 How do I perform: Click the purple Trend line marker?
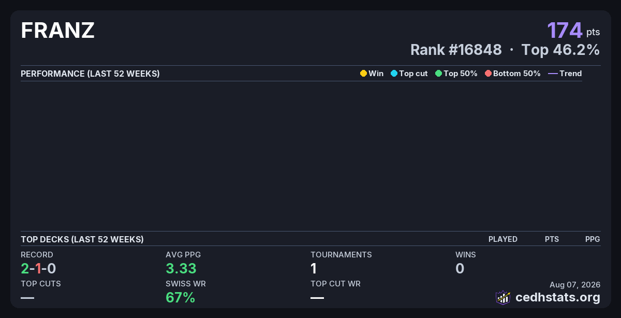[553, 74]
